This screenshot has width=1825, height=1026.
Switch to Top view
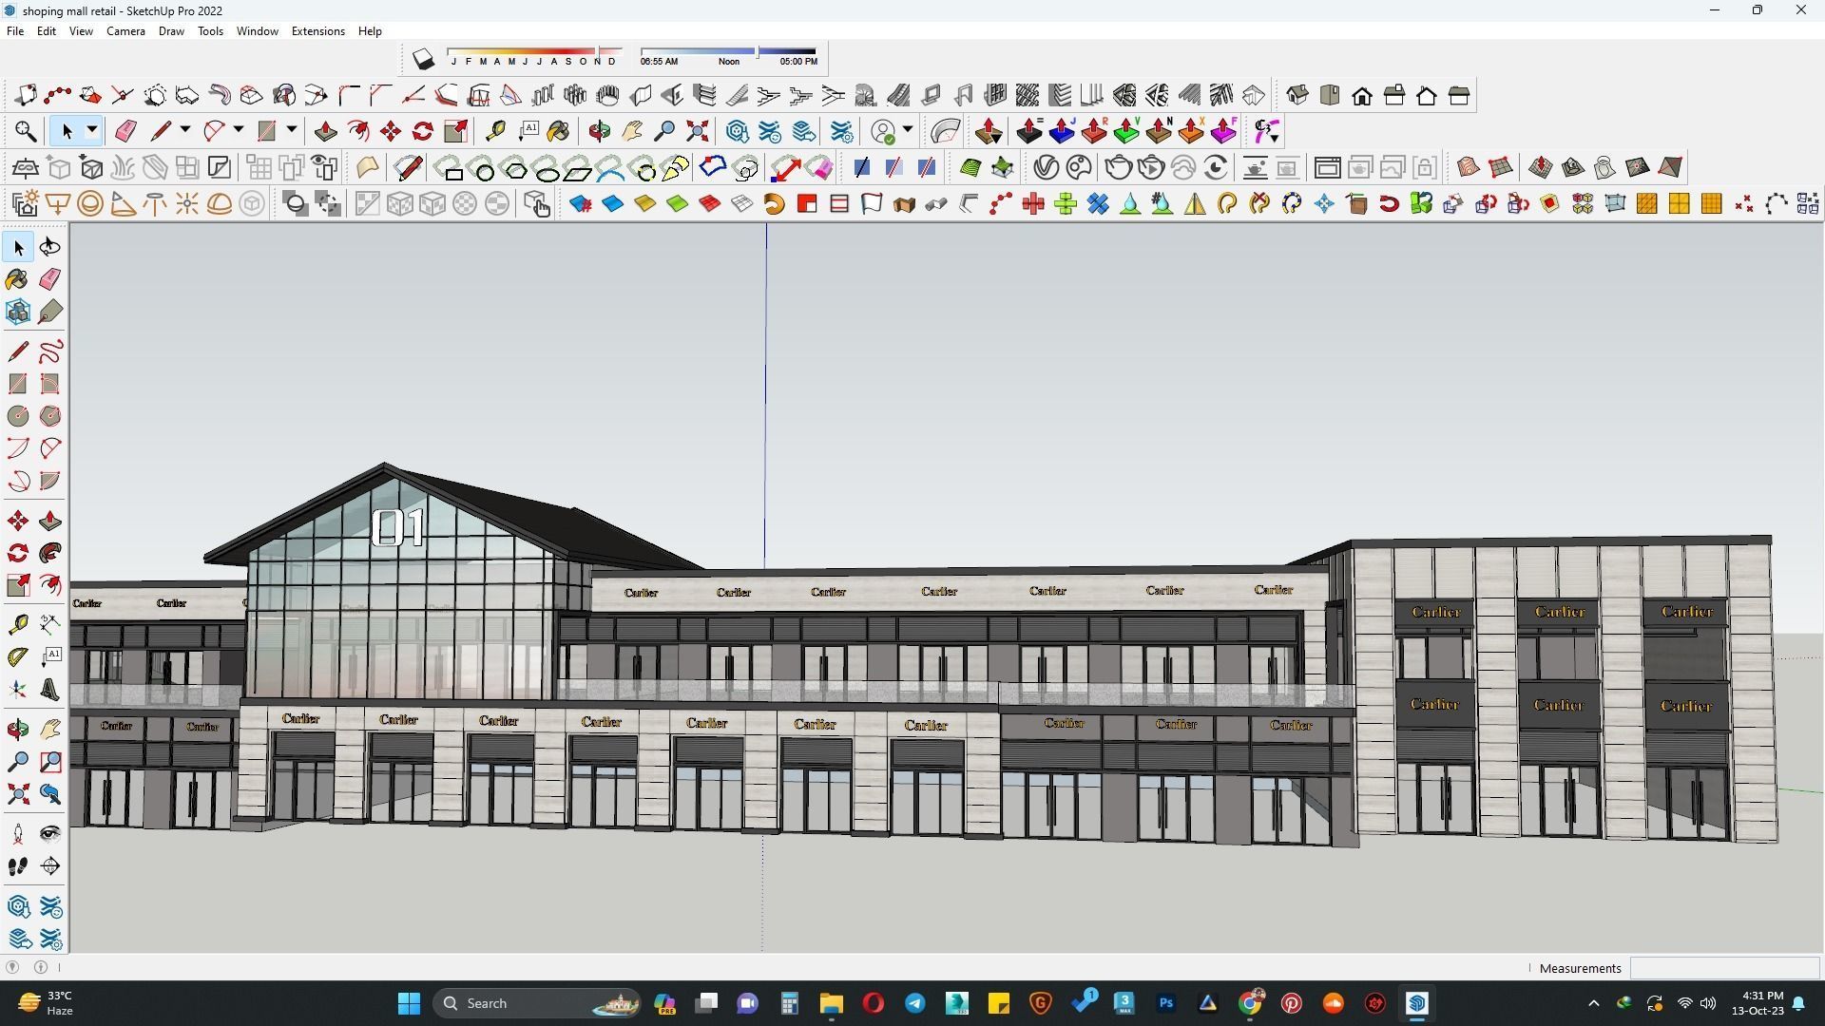1330,95
